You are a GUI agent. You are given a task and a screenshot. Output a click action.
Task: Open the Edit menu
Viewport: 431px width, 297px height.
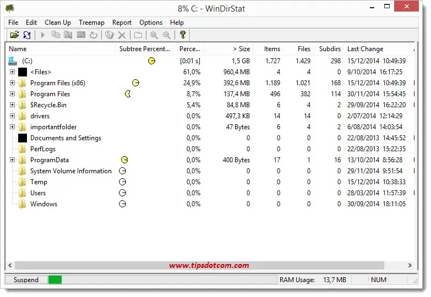tap(31, 23)
